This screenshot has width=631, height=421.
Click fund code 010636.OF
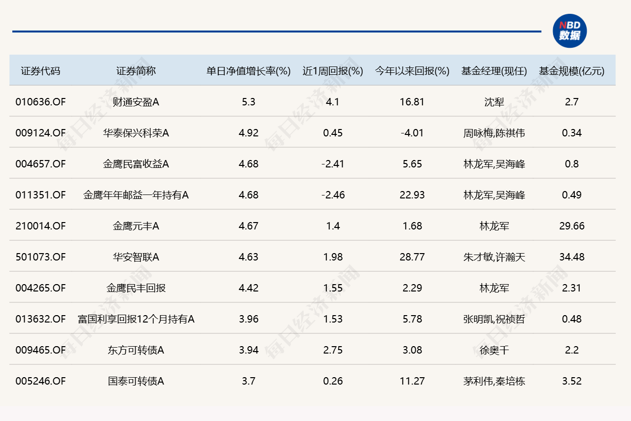40,102
